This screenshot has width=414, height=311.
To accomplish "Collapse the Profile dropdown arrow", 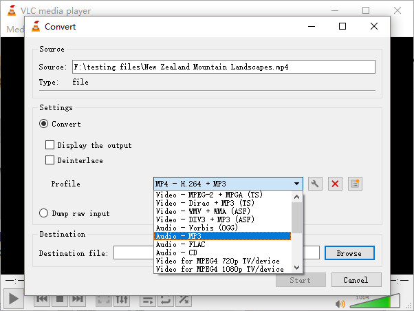I will point(296,184).
